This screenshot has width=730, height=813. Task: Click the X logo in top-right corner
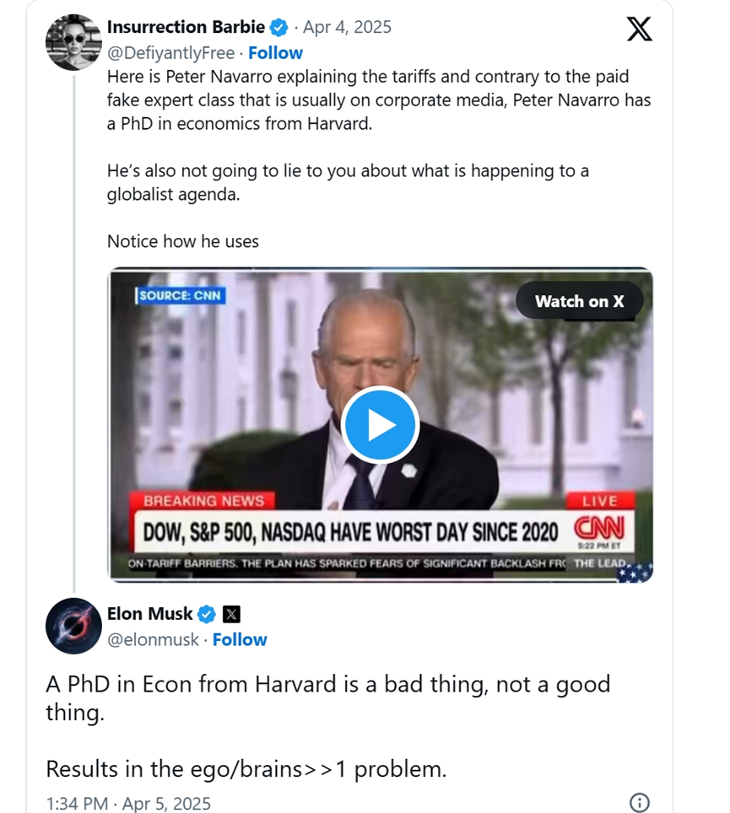click(x=640, y=30)
